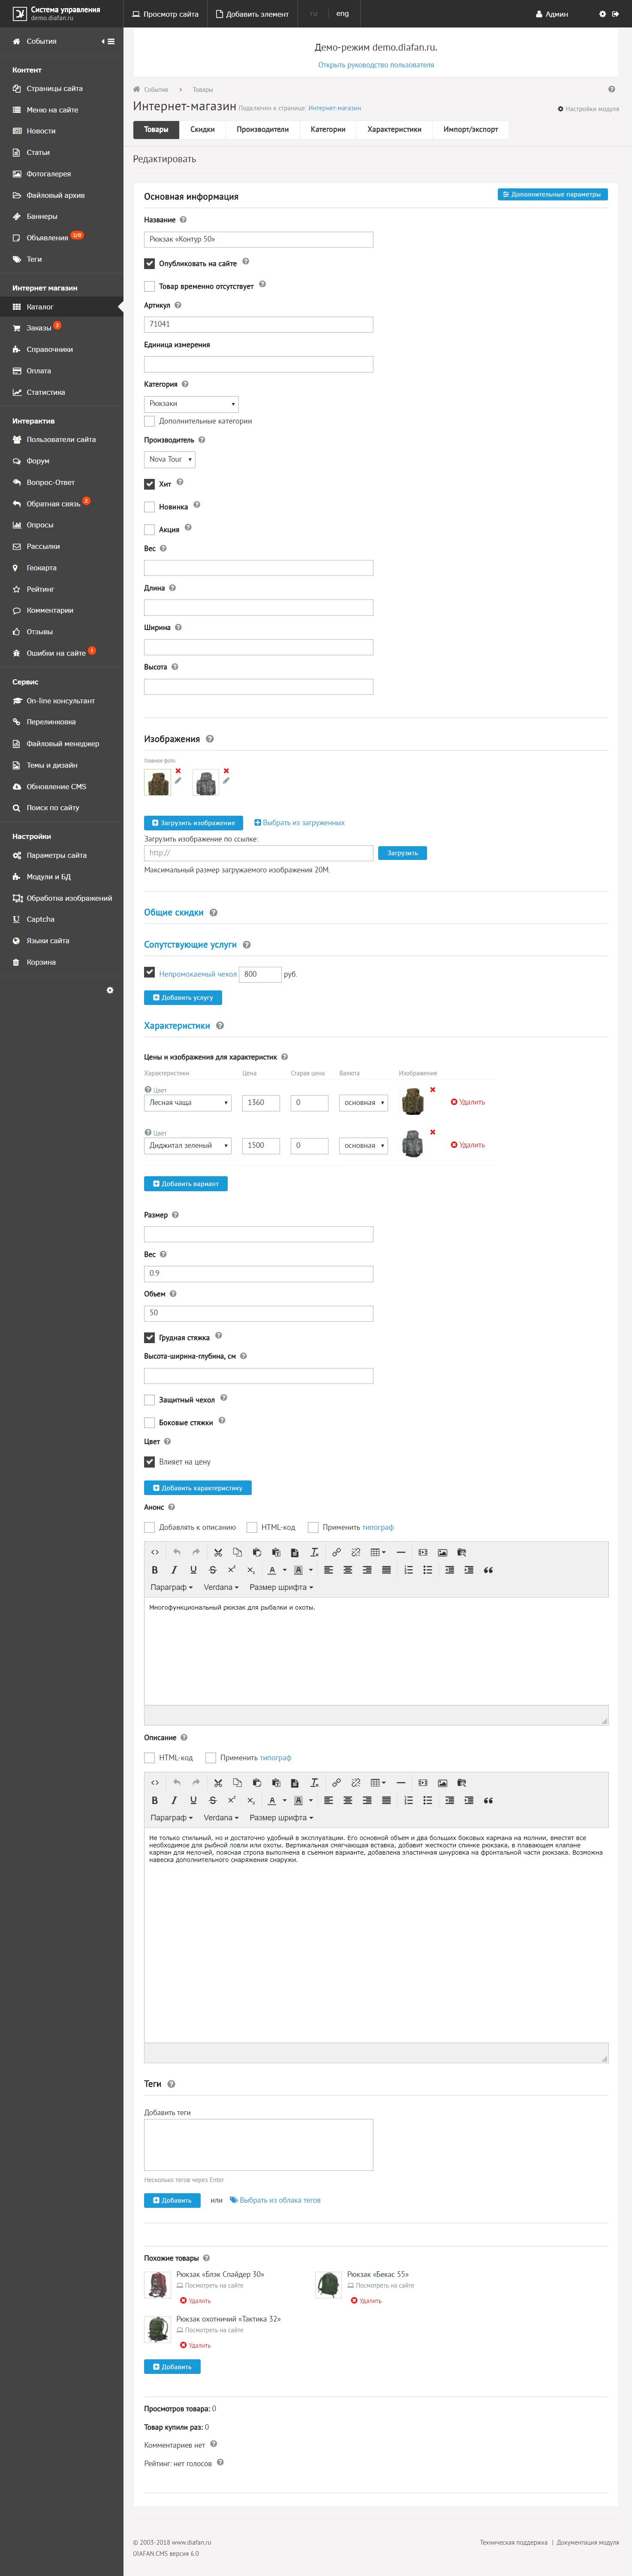Uncheck Непромокаемый чехол service checkbox
Screen dimensions: 632x2576
[x=149, y=972]
